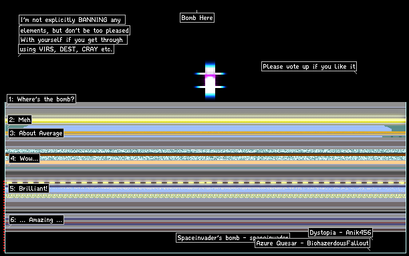Click the '6: ... Amazing ...' label

(x=36, y=220)
